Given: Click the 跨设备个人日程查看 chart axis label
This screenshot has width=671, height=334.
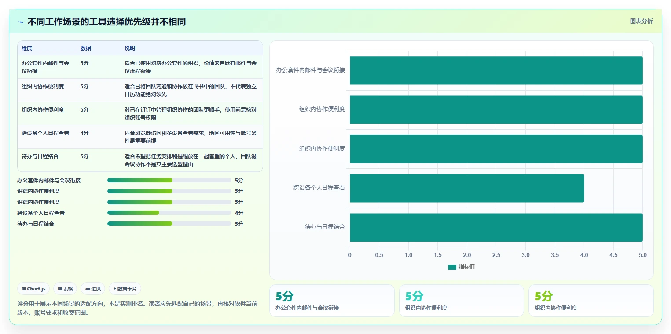Looking at the screenshot, I should (319, 188).
